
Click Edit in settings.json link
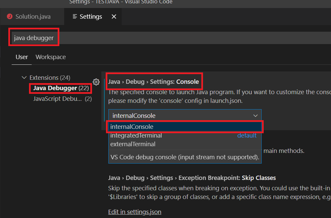point(135,212)
